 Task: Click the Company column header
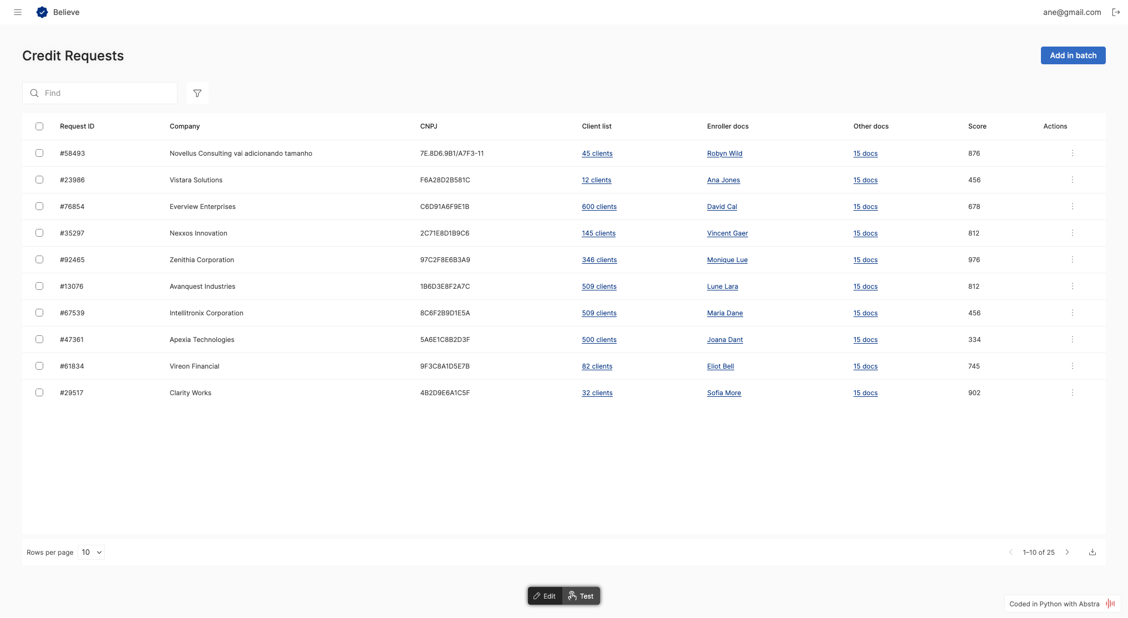(x=185, y=126)
